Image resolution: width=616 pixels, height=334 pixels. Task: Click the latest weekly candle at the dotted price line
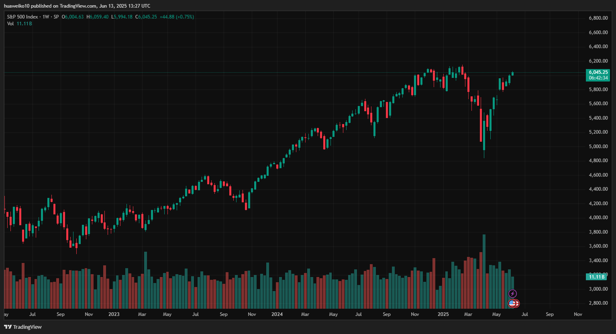click(x=512, y=73)
